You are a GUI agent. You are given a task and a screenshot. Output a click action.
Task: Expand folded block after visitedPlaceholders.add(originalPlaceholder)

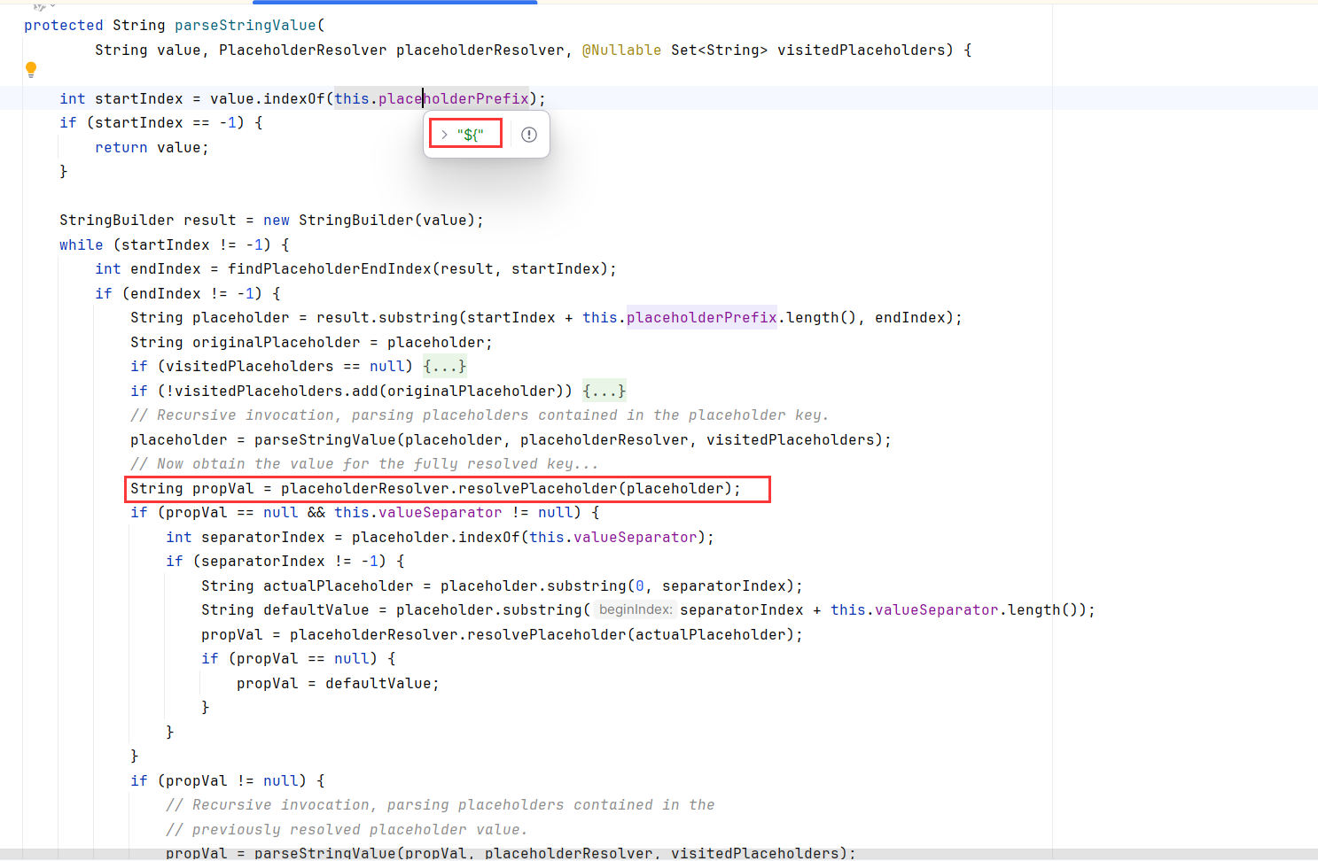point(604,391)
